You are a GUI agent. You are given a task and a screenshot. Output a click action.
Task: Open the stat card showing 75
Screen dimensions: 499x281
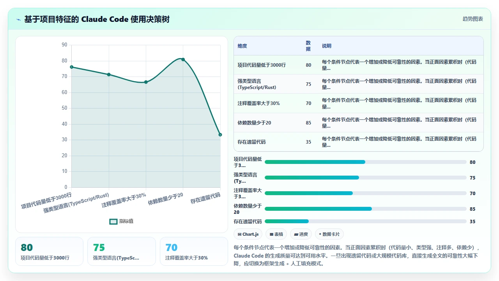tap(122, 251)
